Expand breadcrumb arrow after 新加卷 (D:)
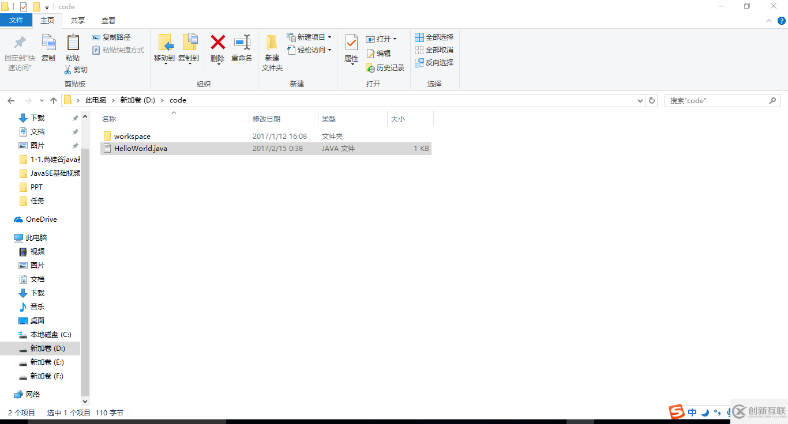This screenshot has width=788, height=424. pos(162,100)
